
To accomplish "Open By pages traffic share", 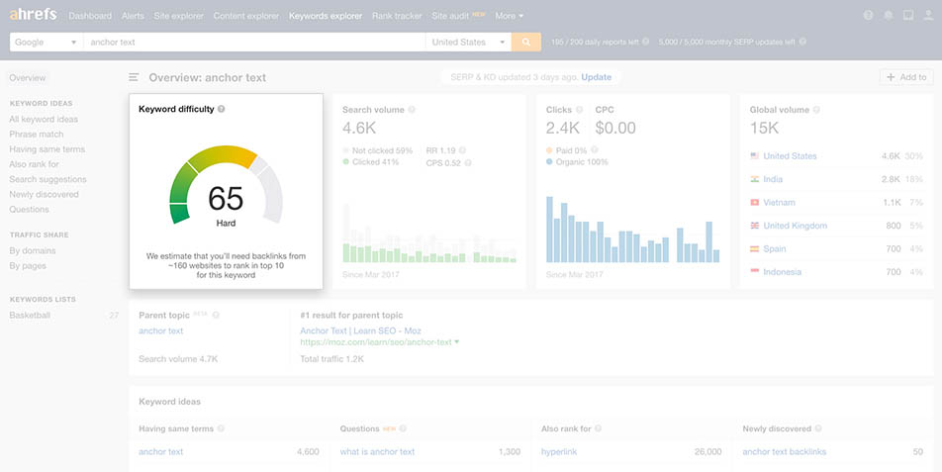I will 28,266.
